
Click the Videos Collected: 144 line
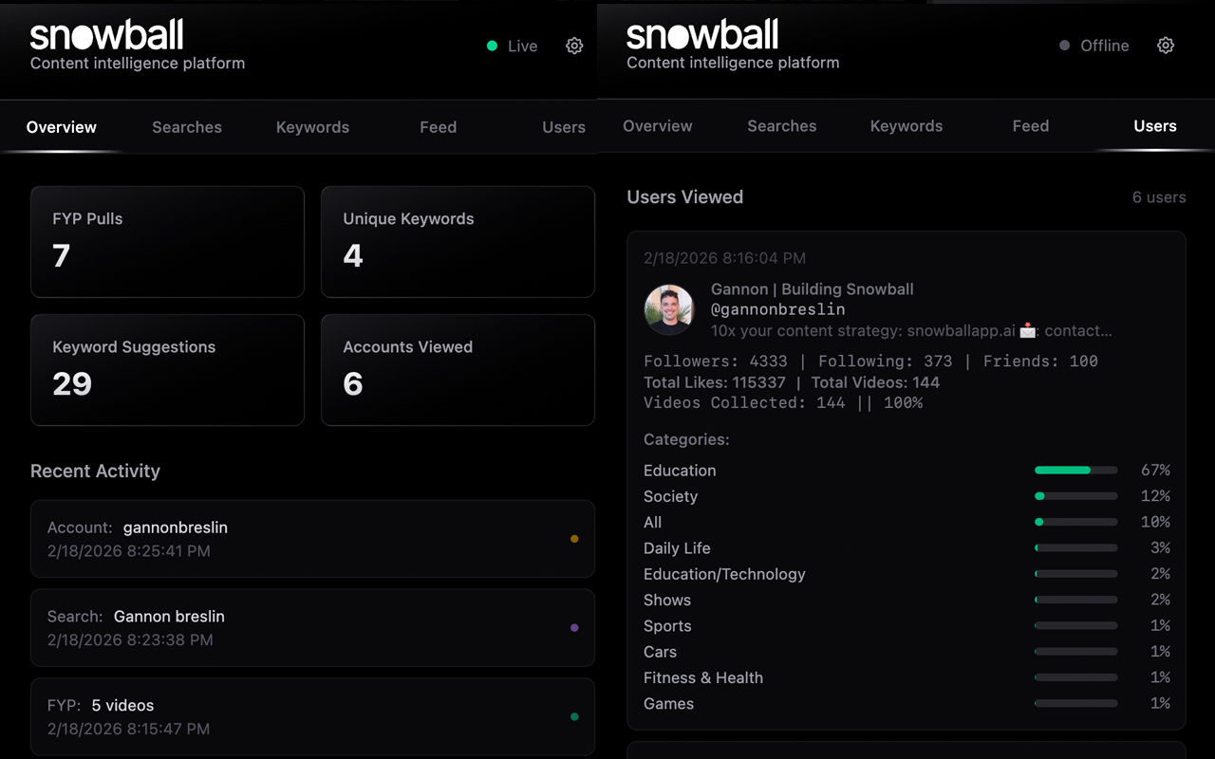click(783, 403)
